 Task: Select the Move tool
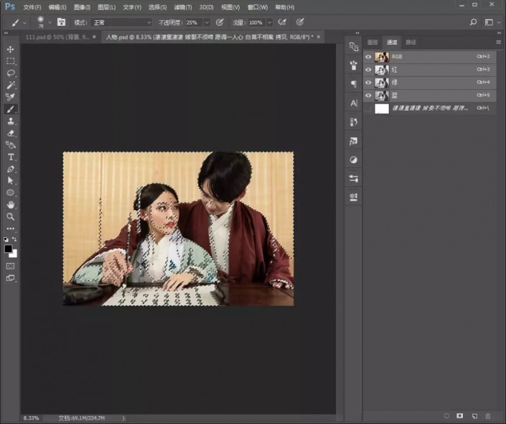pos(10,49)
